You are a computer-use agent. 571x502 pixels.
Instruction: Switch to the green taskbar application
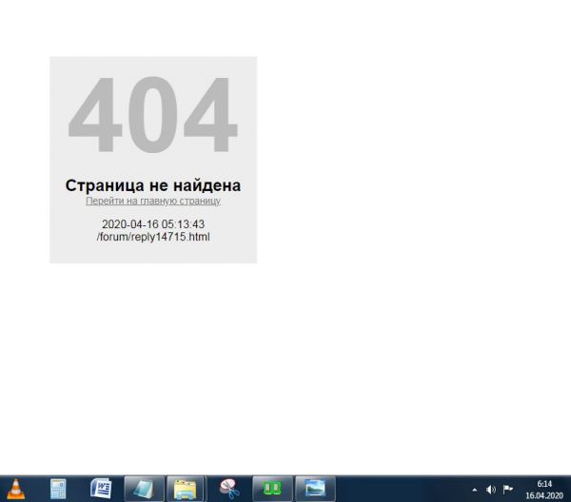272,489
